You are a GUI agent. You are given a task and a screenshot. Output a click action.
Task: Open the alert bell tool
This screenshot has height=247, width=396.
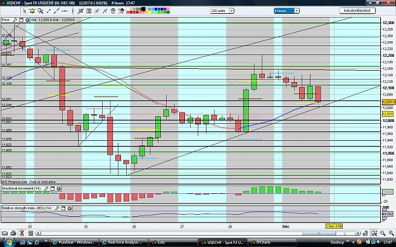click(x=32, y=11)
